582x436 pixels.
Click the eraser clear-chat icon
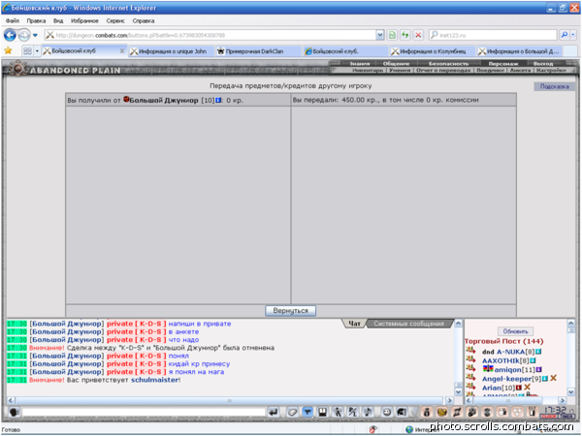click(293, 412)
